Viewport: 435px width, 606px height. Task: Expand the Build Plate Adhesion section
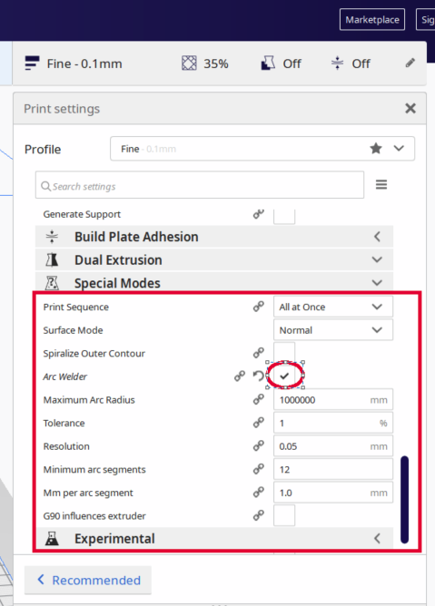(x=214, y=237)
